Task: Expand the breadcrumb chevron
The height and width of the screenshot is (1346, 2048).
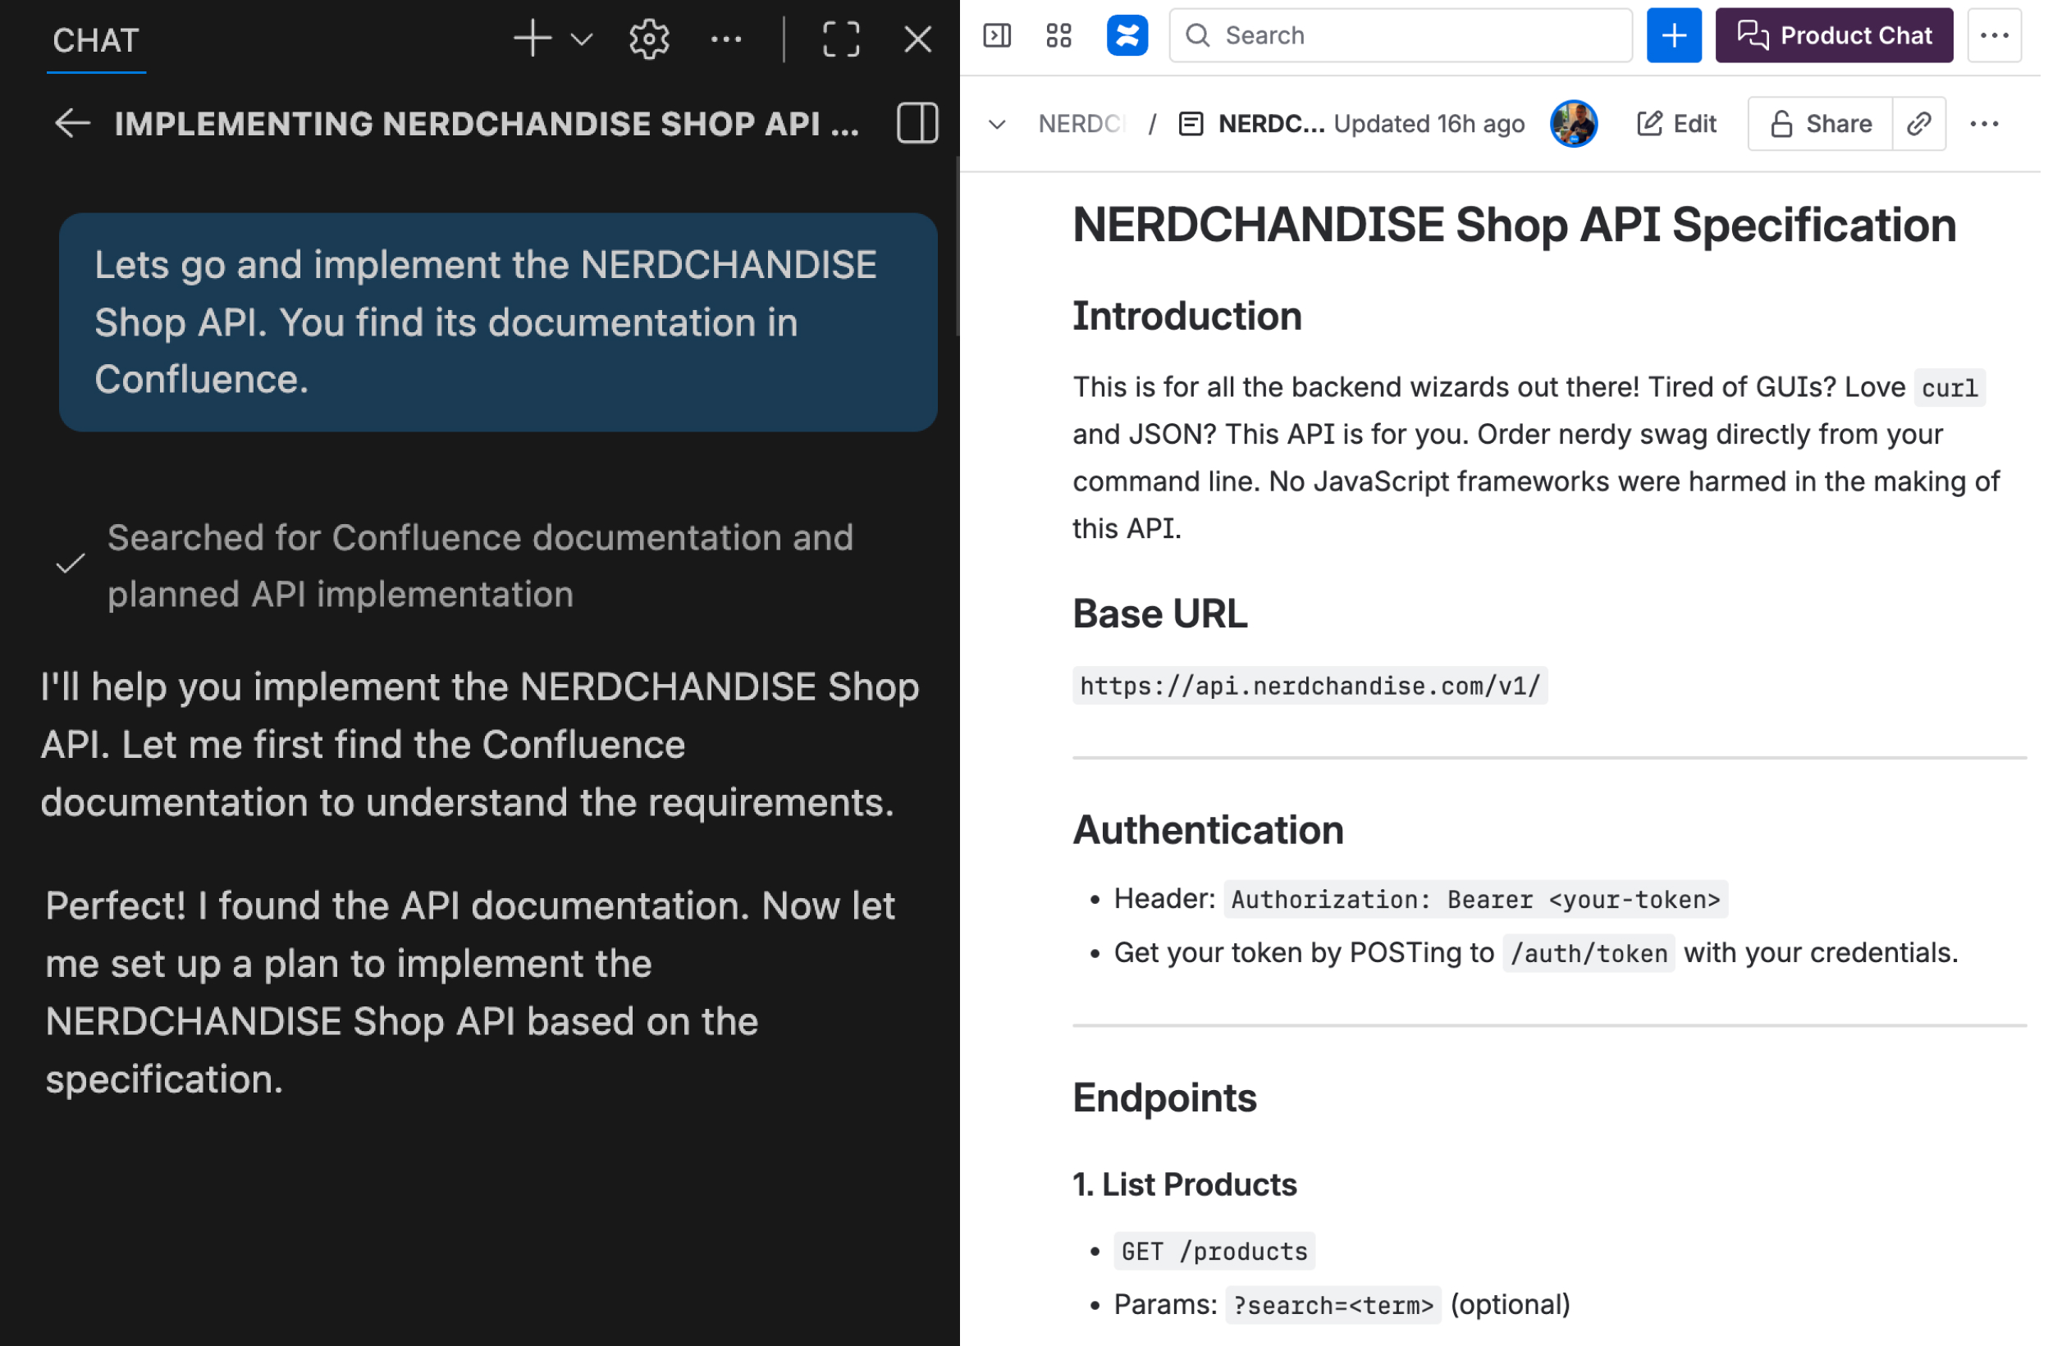Action: coord(999,124)
